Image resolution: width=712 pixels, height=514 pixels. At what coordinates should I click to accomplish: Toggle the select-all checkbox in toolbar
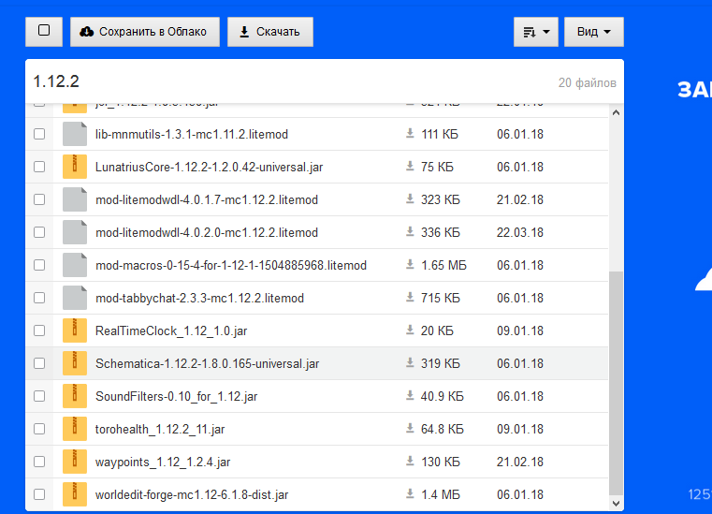pos(44,31)
